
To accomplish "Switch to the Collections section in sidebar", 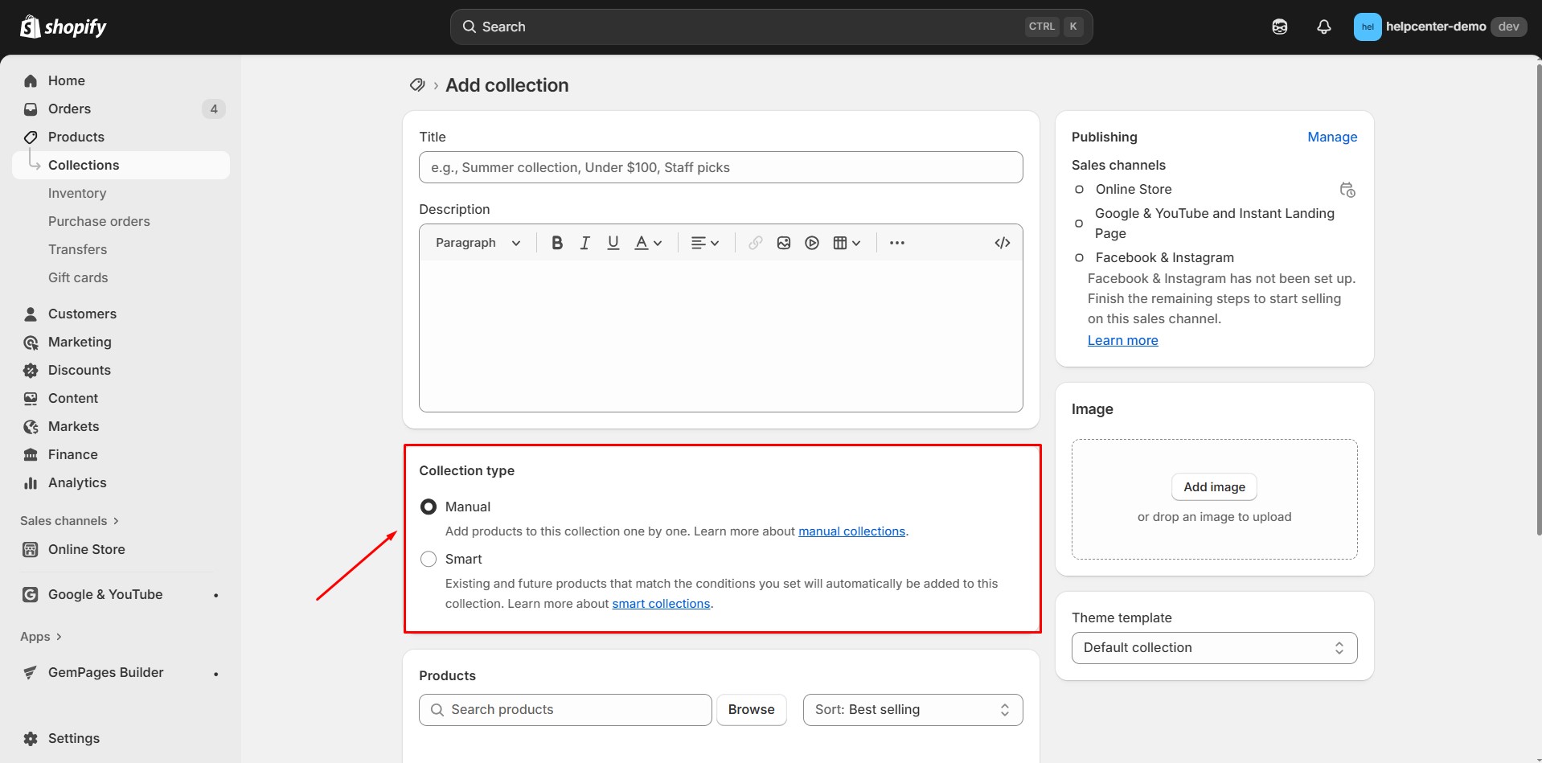I will (x=84, y=165).
